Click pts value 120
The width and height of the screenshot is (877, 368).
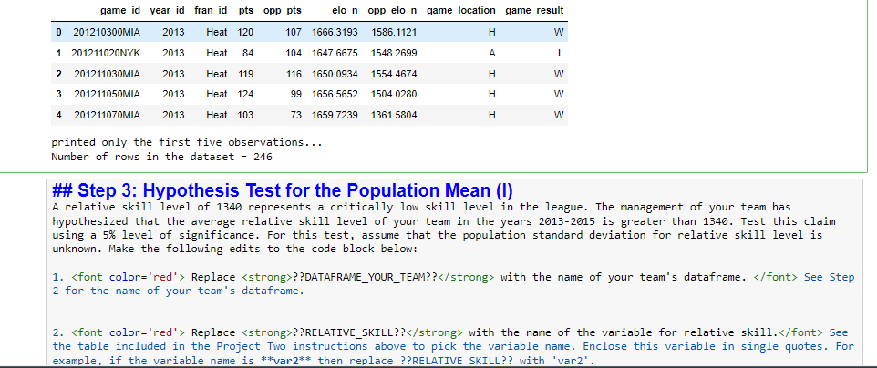tap(245, 33)
